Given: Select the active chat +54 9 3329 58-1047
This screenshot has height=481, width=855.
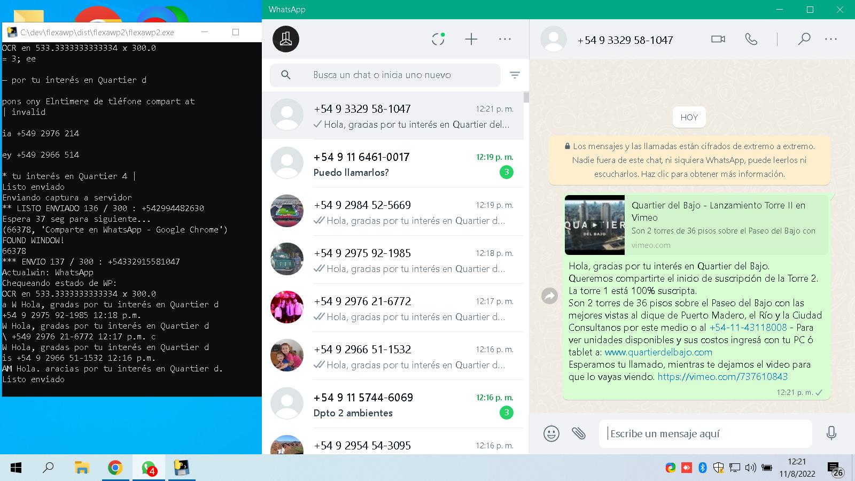Looking at the screenshot, I should pos(393,115).
